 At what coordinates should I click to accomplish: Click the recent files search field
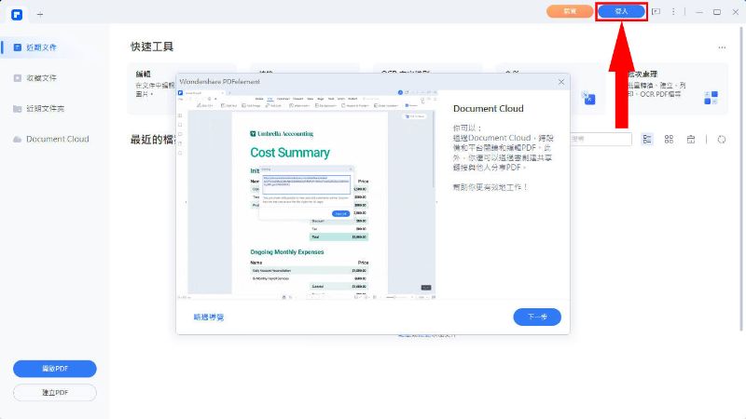(x=601, y=139)
